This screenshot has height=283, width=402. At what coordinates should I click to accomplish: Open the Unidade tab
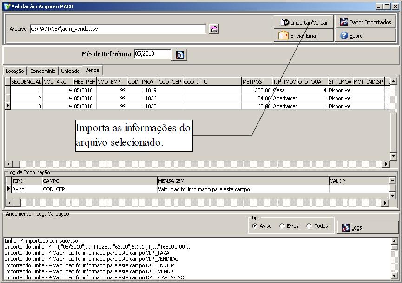pyautogui.click(x=70, y=71)
